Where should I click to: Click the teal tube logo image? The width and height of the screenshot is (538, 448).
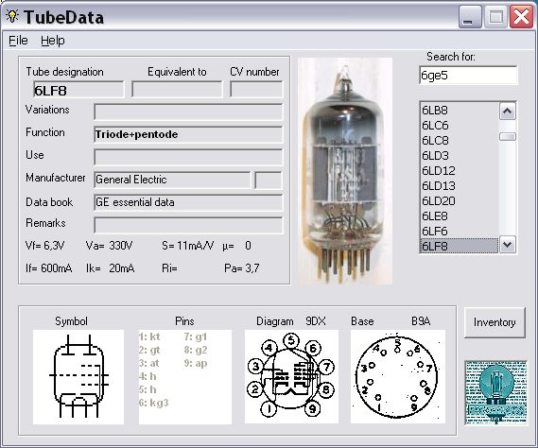click(495, 392)
